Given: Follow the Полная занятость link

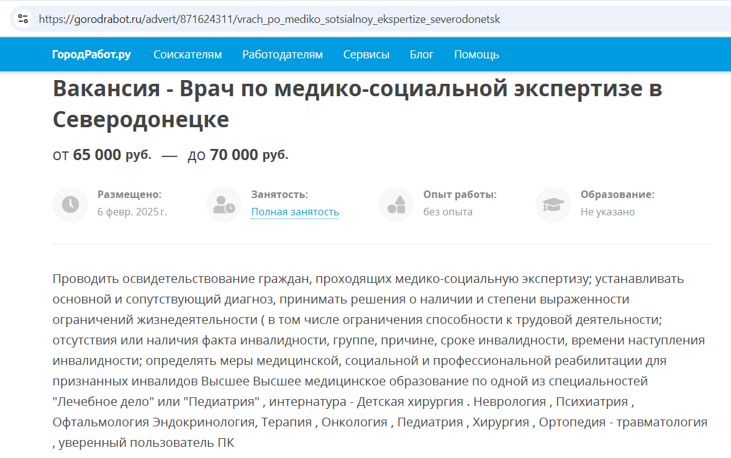Looking at the screenshot, I should 295,212.
